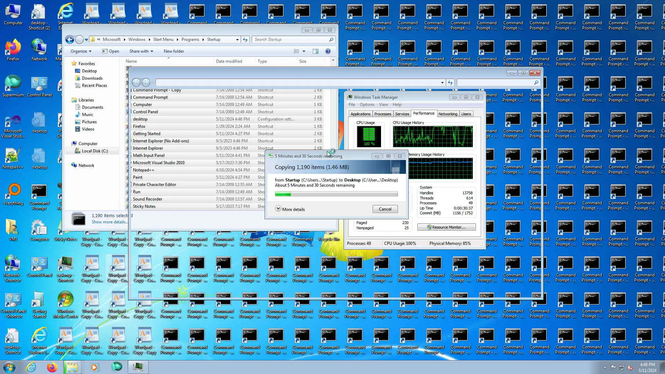
Task: Open the Share with dropdown
Action: pos(141,51)
